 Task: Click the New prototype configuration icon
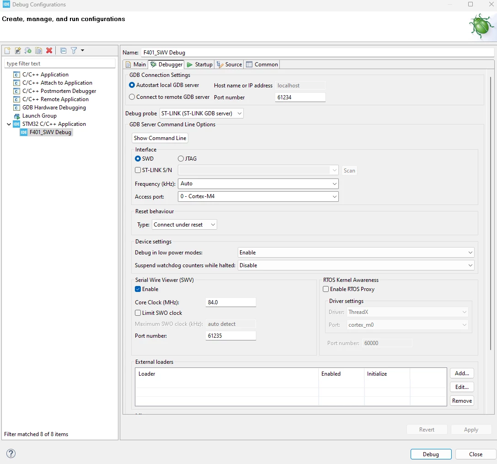click(x=18, y=50)
